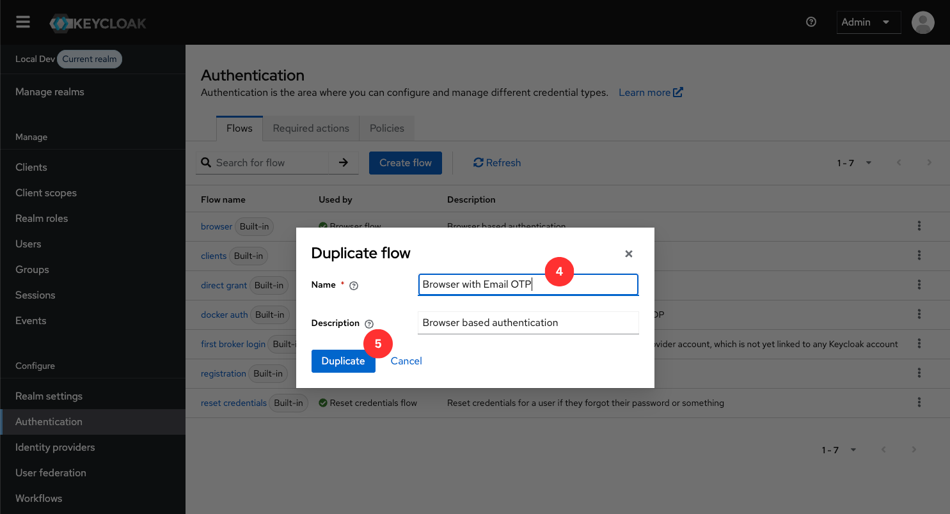The image size is (950, 514).
Task: Click the Description column header
Action: [x=471, y=199]
